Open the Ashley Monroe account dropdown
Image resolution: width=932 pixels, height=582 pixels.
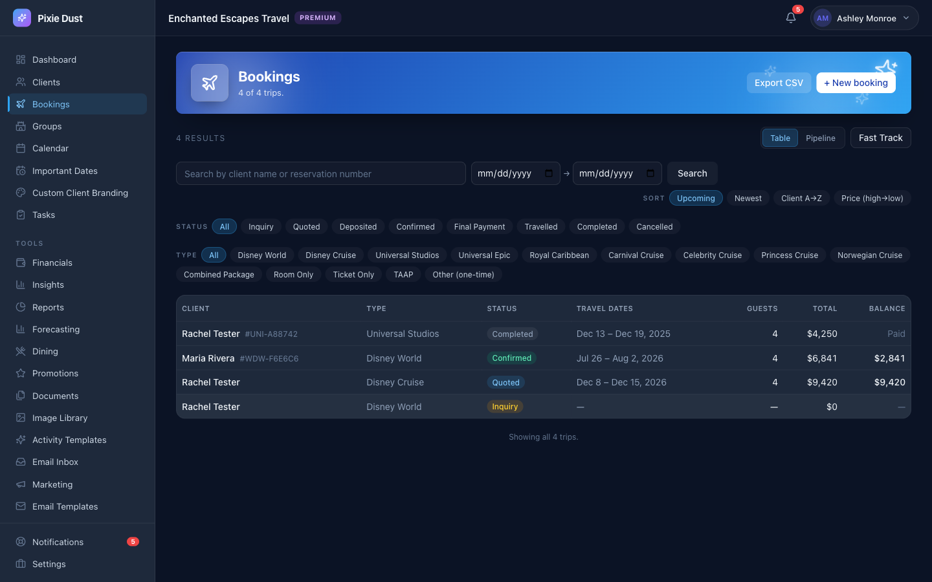[x=864, y=18]
